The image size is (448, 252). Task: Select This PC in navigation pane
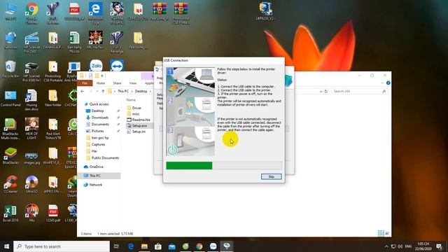[x=99, y=176]
